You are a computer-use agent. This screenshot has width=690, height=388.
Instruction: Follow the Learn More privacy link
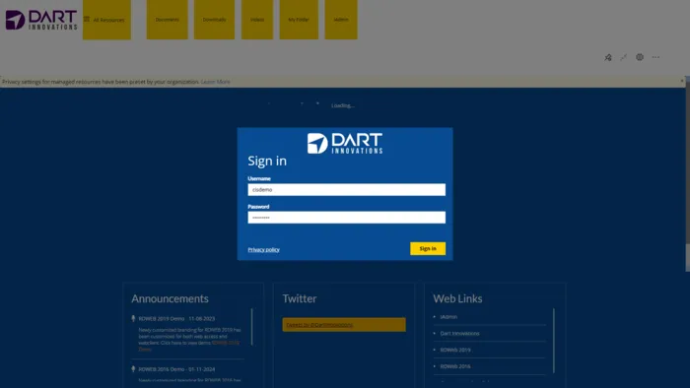pyautogui.click(x=216, y=82)
